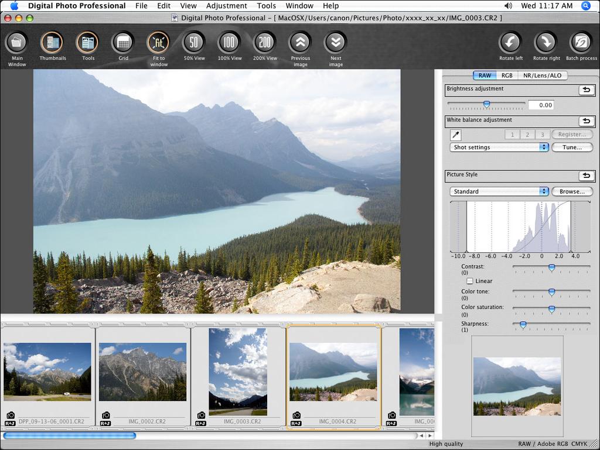Click the Register... button
The width and height of the screenshot is (600, 450).
coord(572,135)
